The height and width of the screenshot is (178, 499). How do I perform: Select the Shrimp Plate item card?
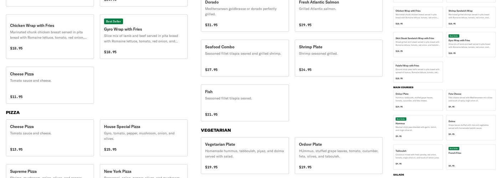click(x=338, y=58)
